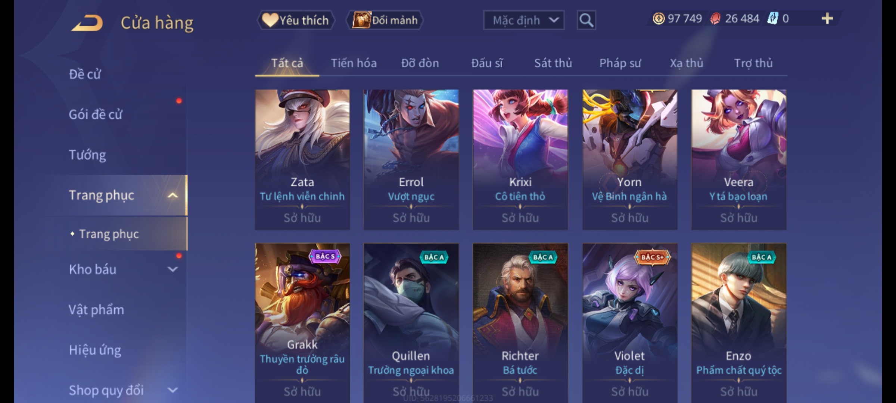Tap the red ruby currency icon
Viewport: 896px width, 403px height.
tap(715, 19)
